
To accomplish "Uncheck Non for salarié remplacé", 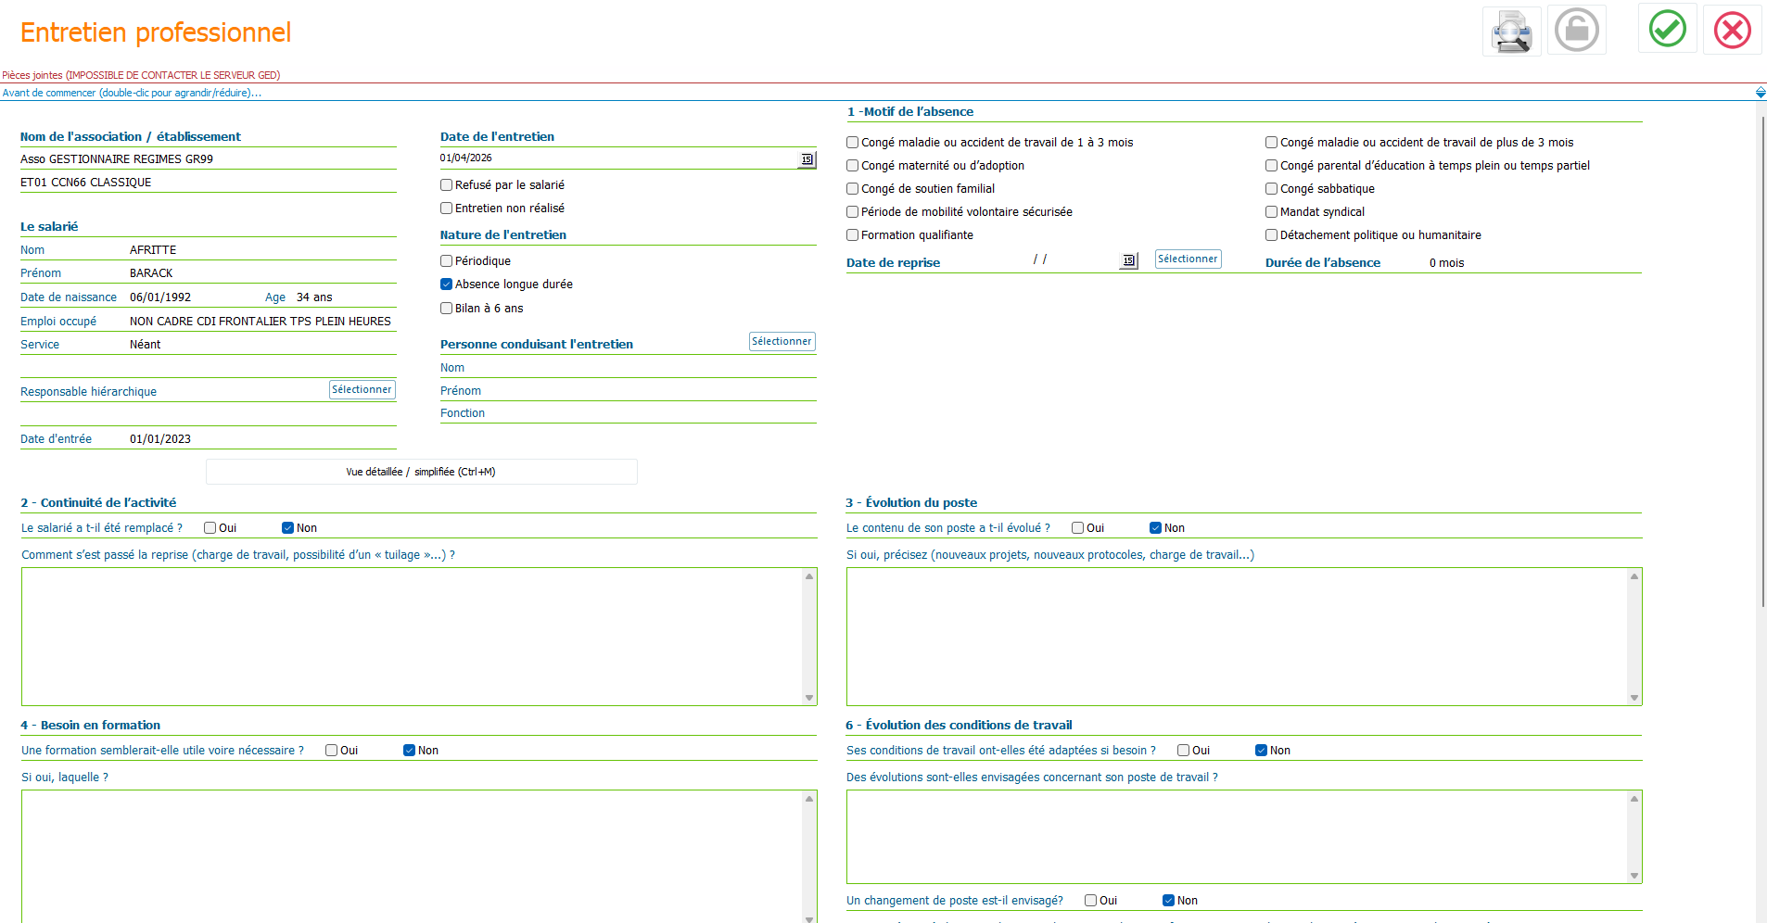I will click(287, 528).
